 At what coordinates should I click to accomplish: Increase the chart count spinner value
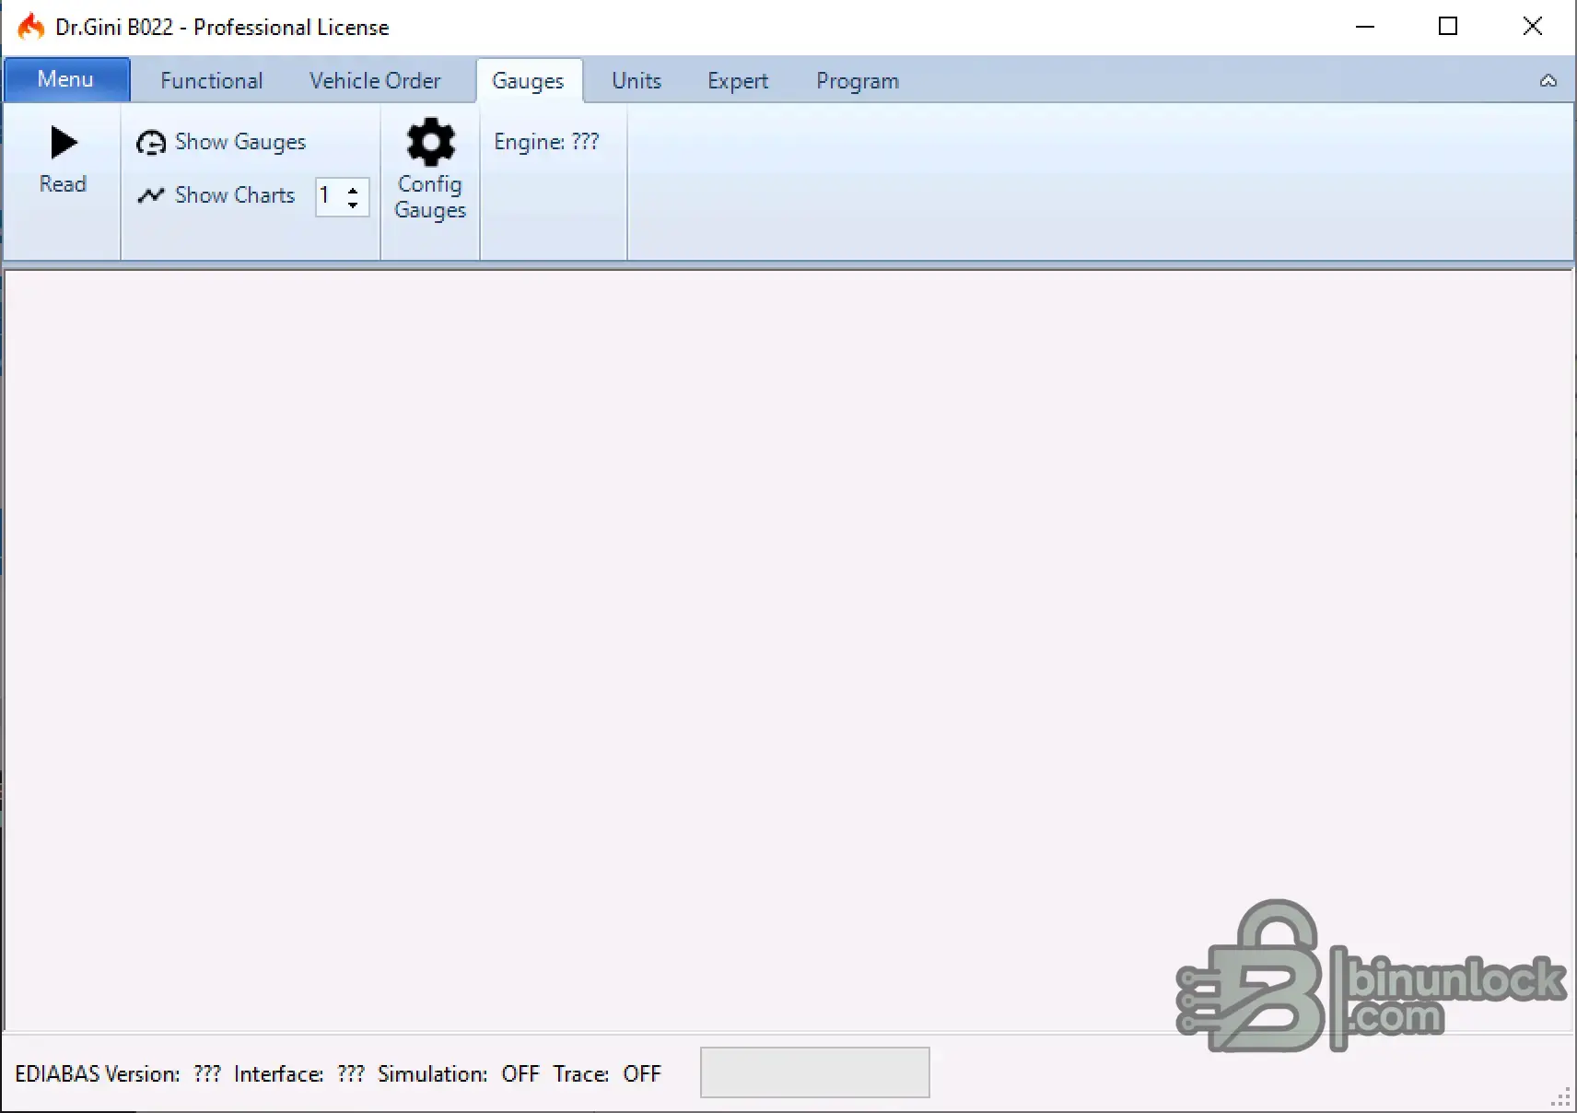(x=353, y=189)
